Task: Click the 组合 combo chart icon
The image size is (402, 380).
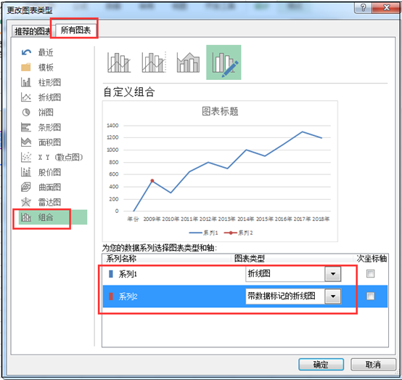Action: pos(26,217)
